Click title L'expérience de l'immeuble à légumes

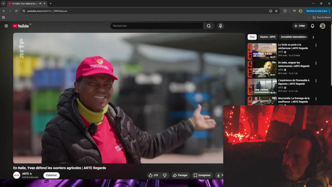pyautogui.click(x=294, y=82)
